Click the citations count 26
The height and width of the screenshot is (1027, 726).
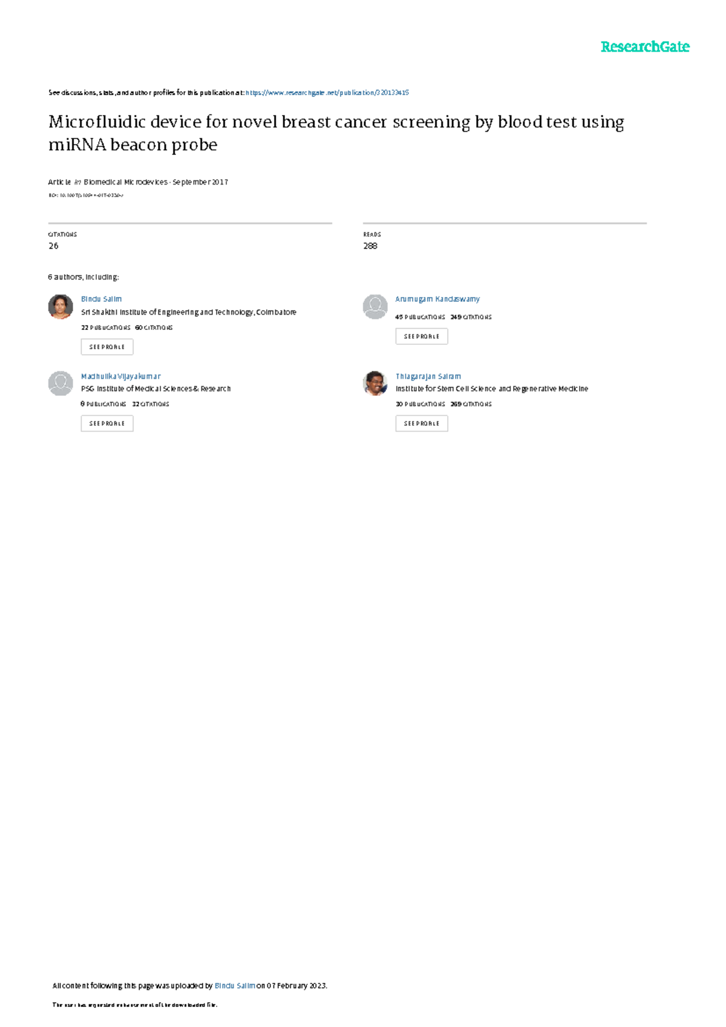point(53,246)
